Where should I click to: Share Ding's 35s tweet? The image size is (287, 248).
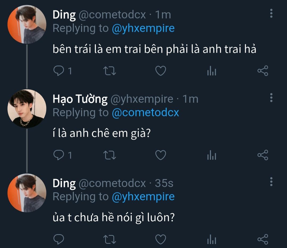coord(263,239)
